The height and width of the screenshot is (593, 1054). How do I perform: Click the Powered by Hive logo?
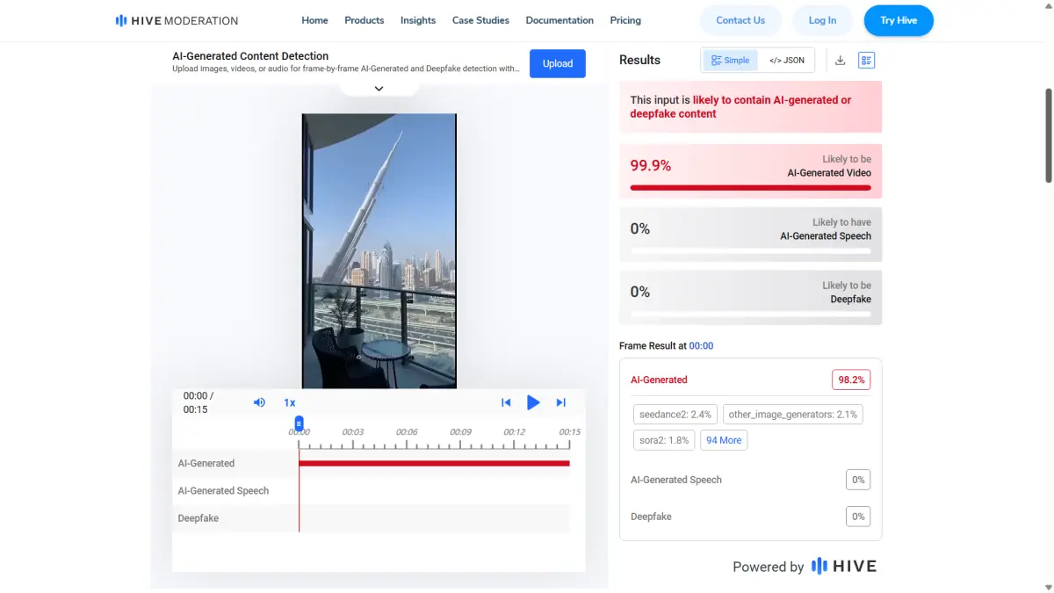click(843, 567)
